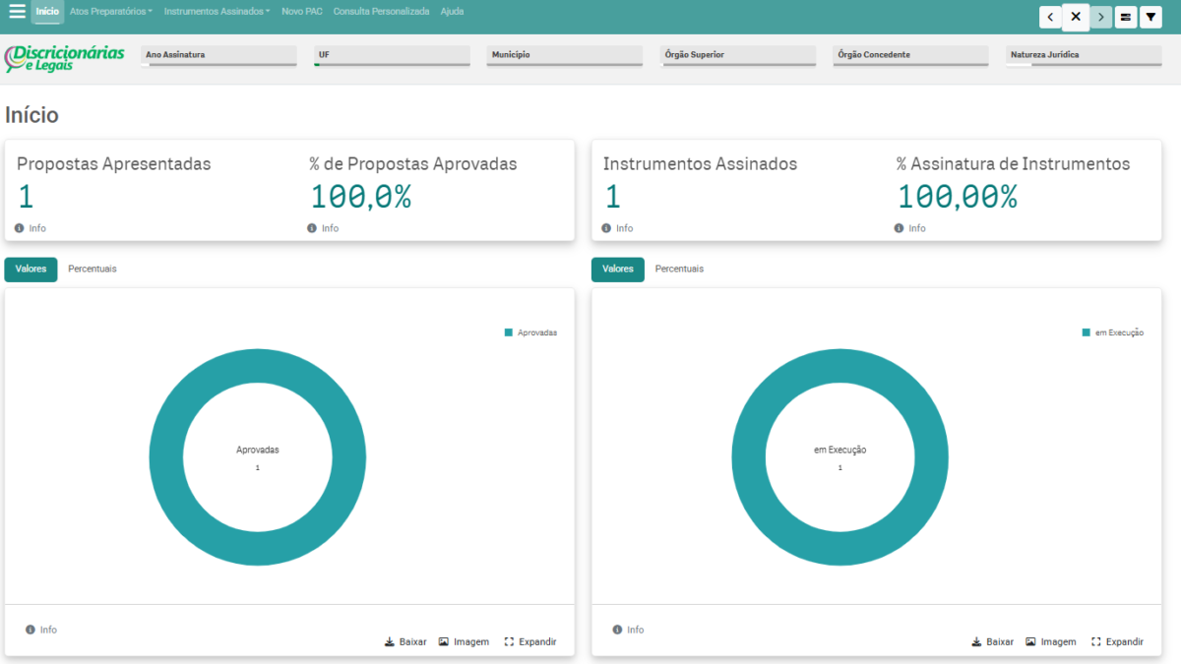
Task: Open the Instrumentos Assinados dropdown menu
Action: [x=217, y=12]
